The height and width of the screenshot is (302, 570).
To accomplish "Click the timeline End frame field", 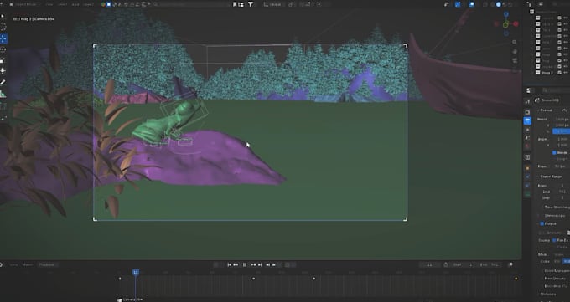I will coord(490,265).
